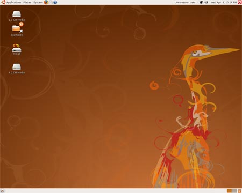Click the Live session user switcher
The width and height of the screenshot is (242, 193).
185,2
